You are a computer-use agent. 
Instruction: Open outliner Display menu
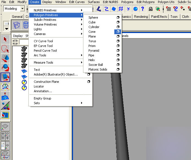(x=18, y=36)
